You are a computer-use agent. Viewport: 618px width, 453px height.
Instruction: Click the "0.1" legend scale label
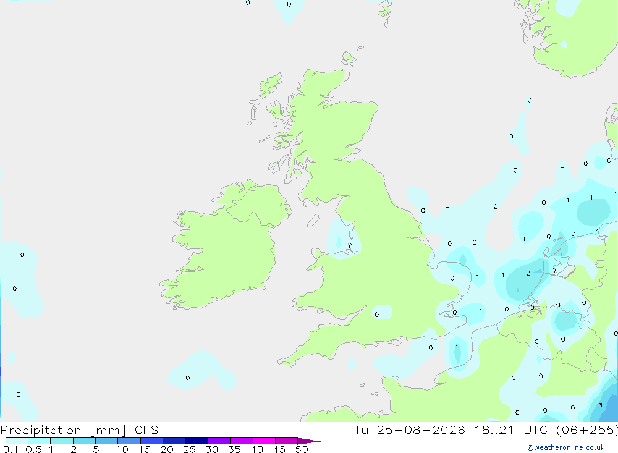11,449
